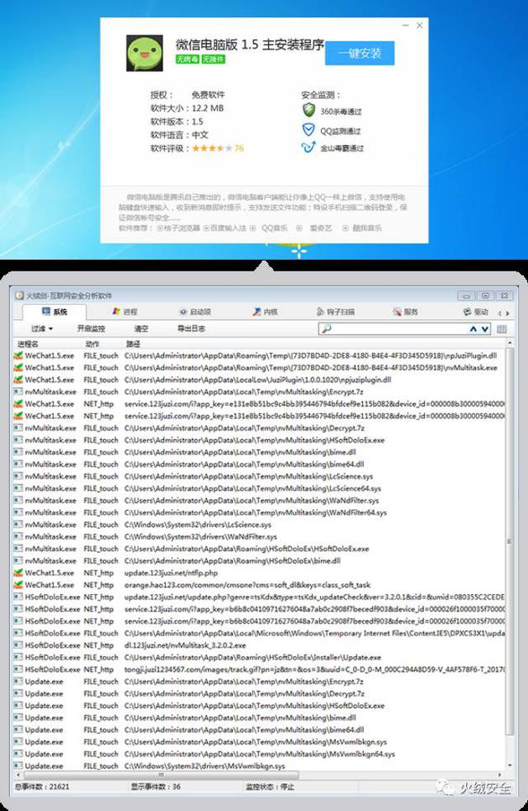Jump to the next search result arrow
The image size is (528, 811).
pos(485,329)
